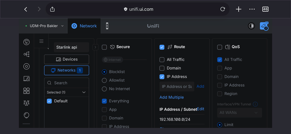Click the network Search field
Viewport: 291px width, 134px height.
tap(67, 83)
